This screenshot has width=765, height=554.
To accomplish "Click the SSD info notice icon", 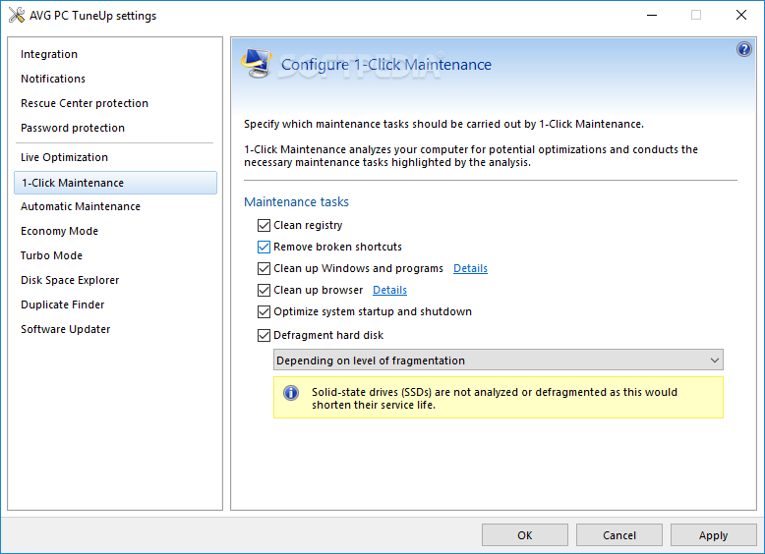I will 291,393.
